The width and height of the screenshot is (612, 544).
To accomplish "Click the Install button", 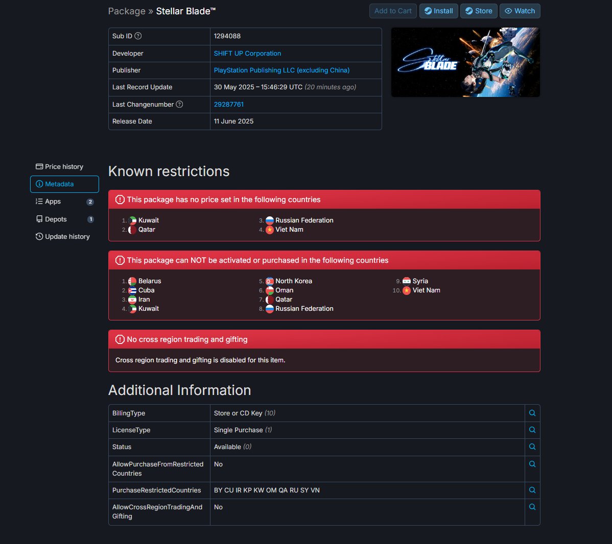I will (439, 11).
